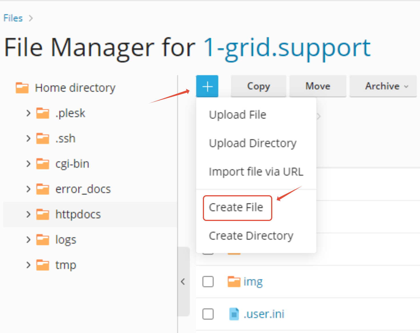
Task: Choose Import file via URL
Action: tap(256, 172)
